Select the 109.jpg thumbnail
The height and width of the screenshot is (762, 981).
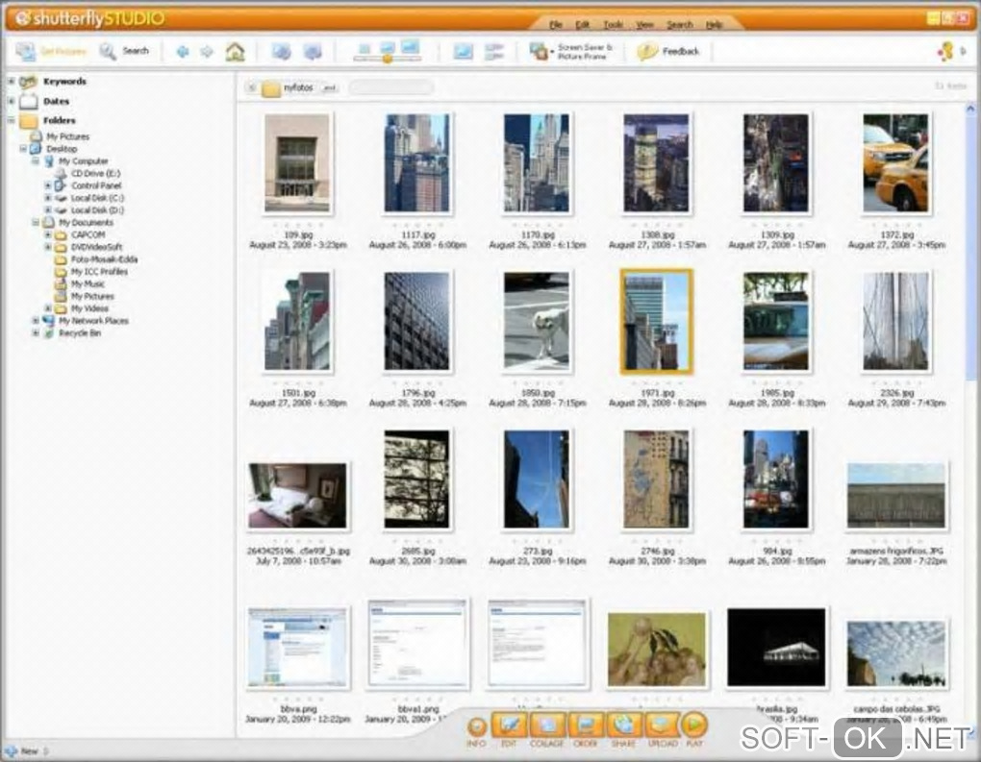click(x=297, y=163)
